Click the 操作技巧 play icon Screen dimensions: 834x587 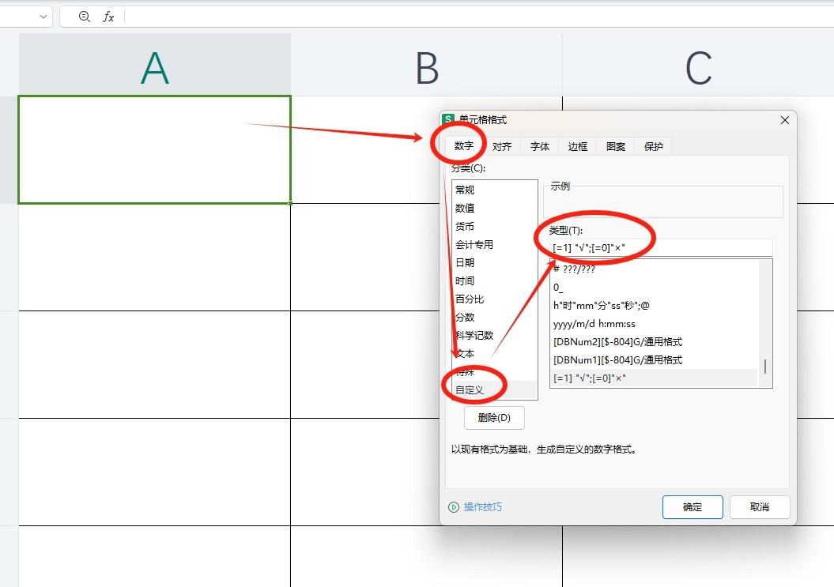[454, 506]
